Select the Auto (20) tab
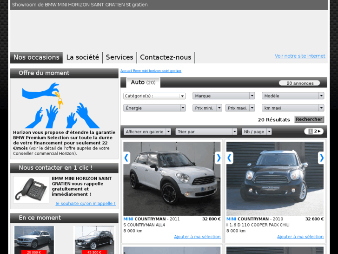Image resolution: width=338 pixels, height=254 pixels. click(143, 82)
